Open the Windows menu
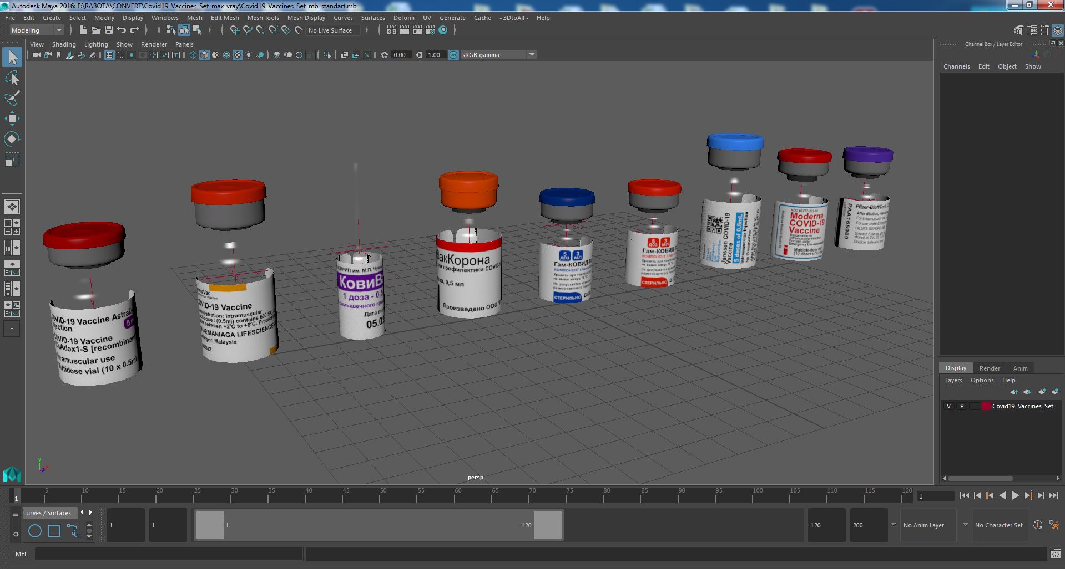1065x569 pixels. point(165,18)
